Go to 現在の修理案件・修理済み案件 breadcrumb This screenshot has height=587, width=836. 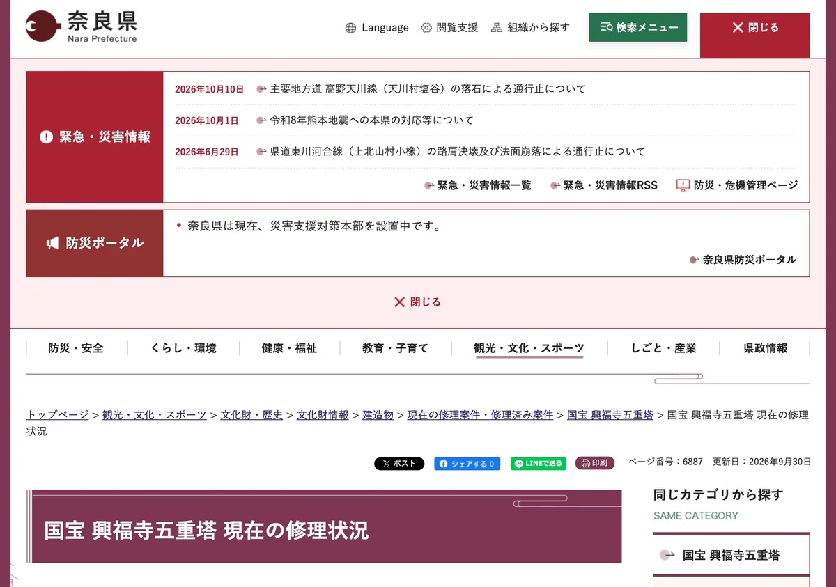click(x=481, y=415)
